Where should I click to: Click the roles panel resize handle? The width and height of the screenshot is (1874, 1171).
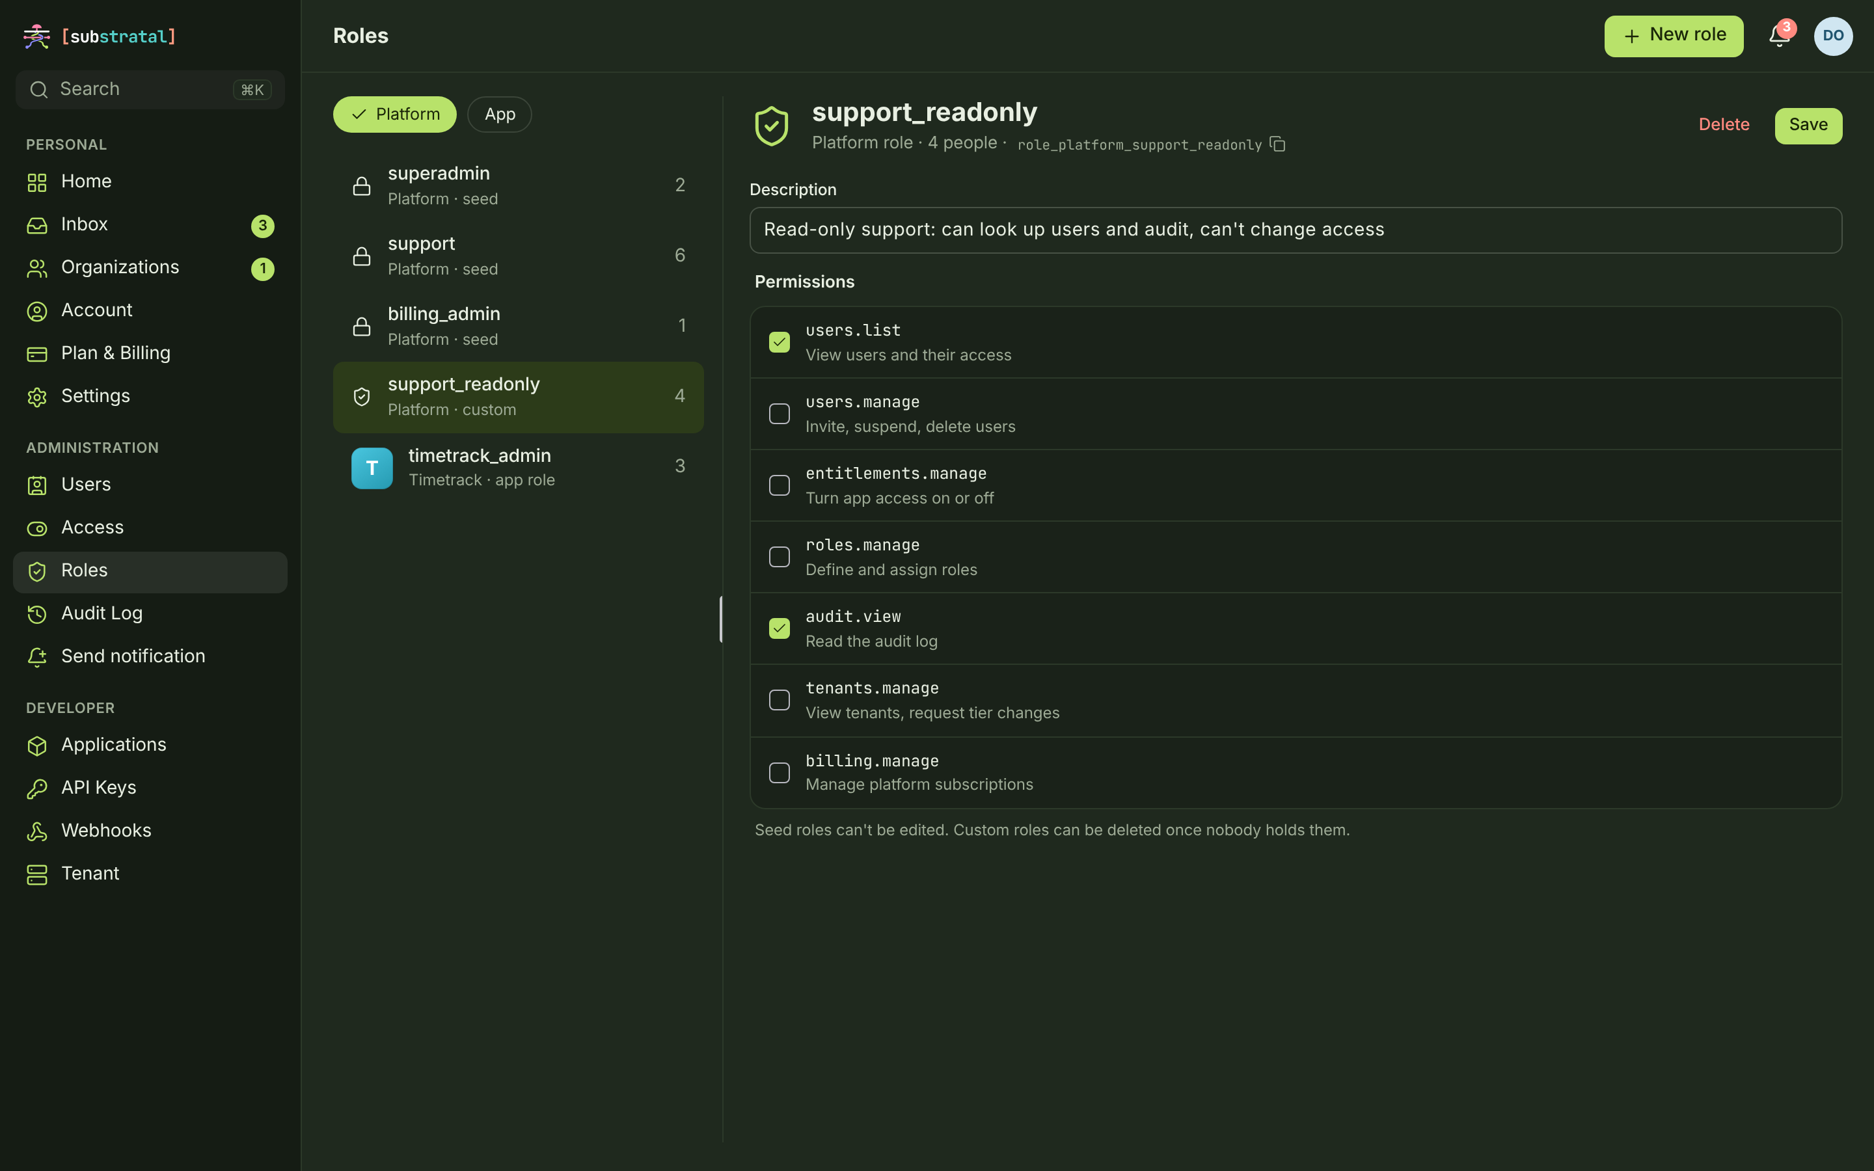click(721, 619)
